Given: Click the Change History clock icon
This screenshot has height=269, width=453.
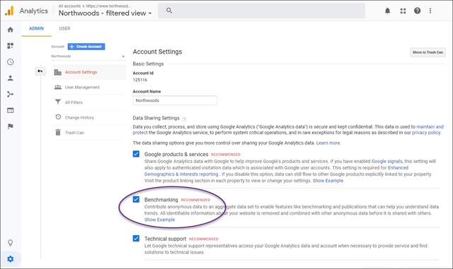Looking at the screenshot, I should click(58, 117).
